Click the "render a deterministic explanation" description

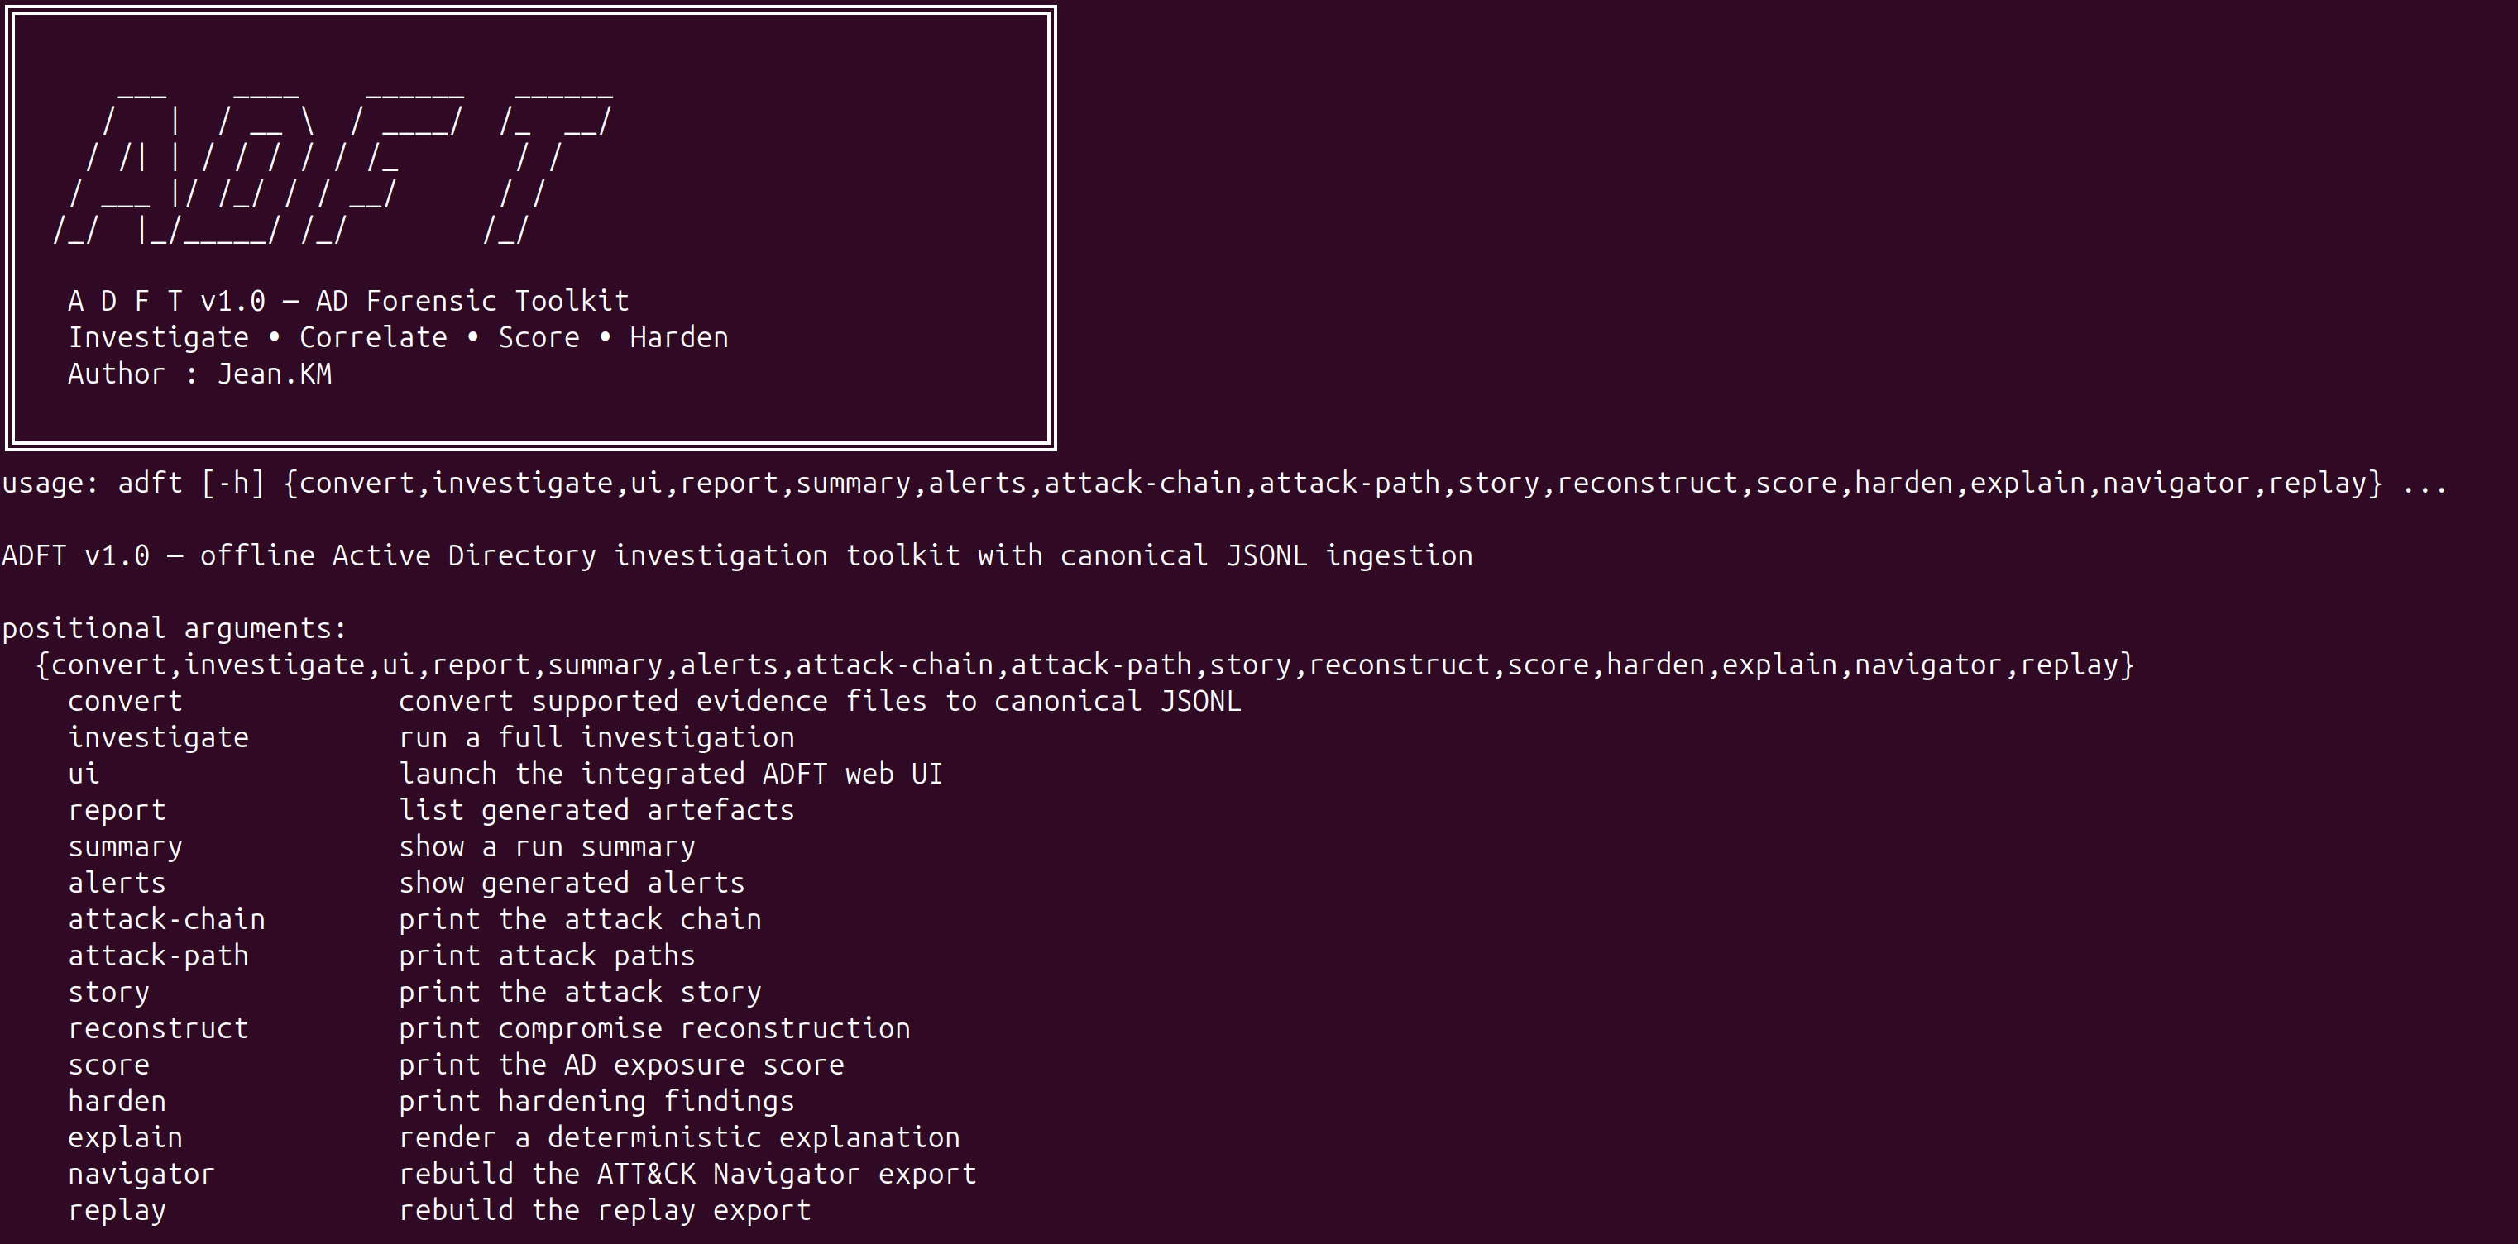(x=678, y=1137)
